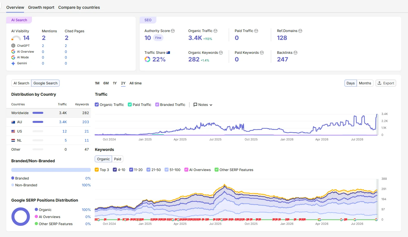Image resolution: width=408 pixels, height=237 pixels.
Task: Select the 6M time range
Action: [x=106, y=83]
